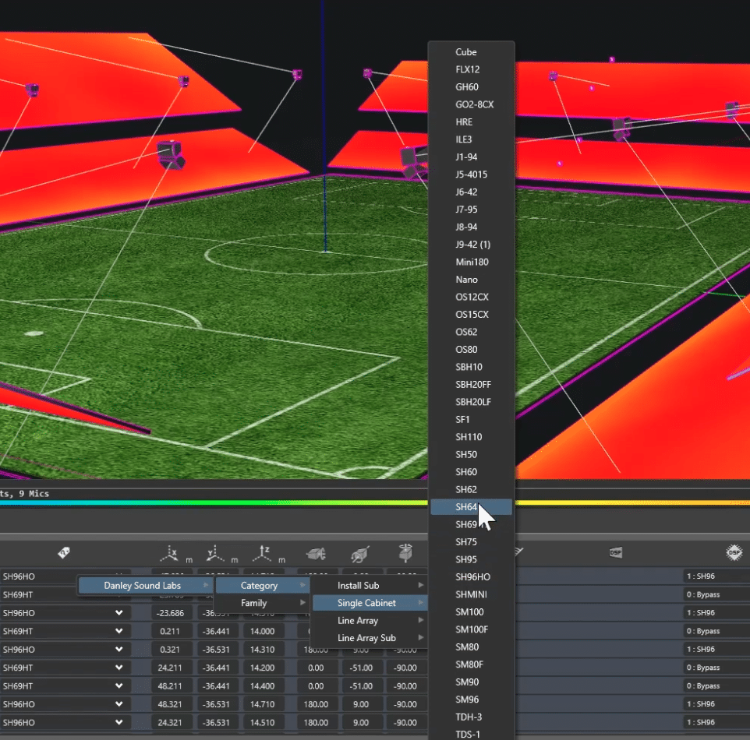
Task: Click the vertical-axis spin rotation column icon
Action: click(405, 552)
